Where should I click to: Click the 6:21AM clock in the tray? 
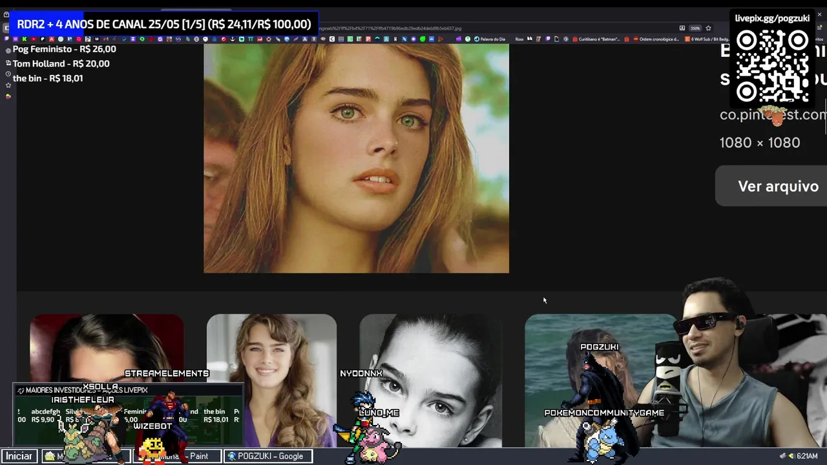[807, 456]
